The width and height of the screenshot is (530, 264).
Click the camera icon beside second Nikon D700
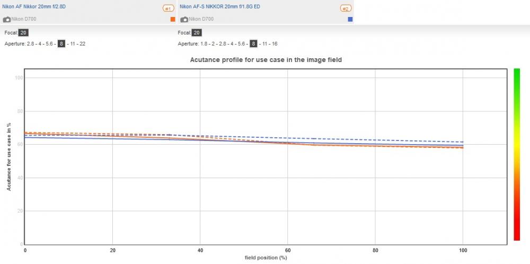point(184,19)
